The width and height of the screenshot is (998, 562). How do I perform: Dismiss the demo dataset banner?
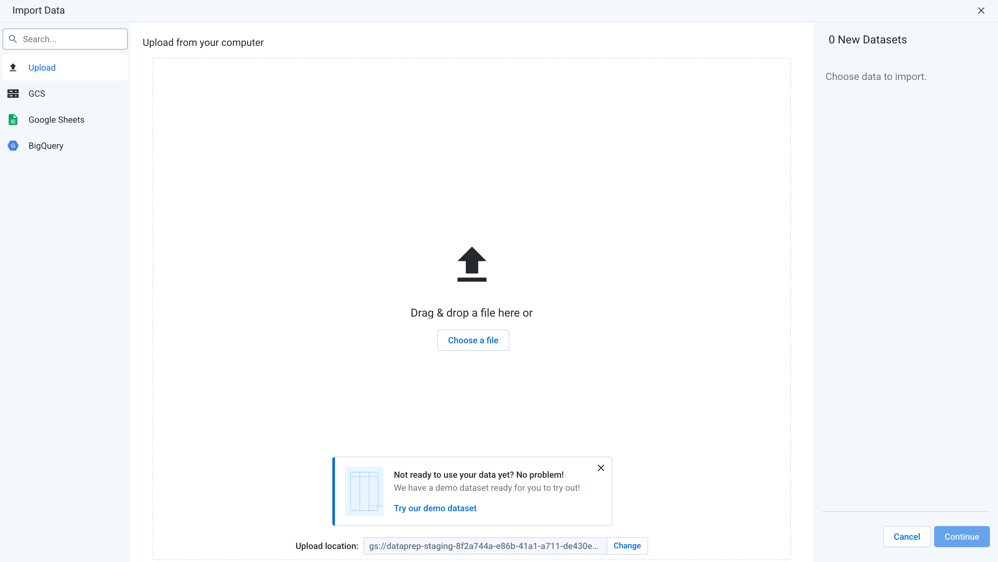coord(601,468)
